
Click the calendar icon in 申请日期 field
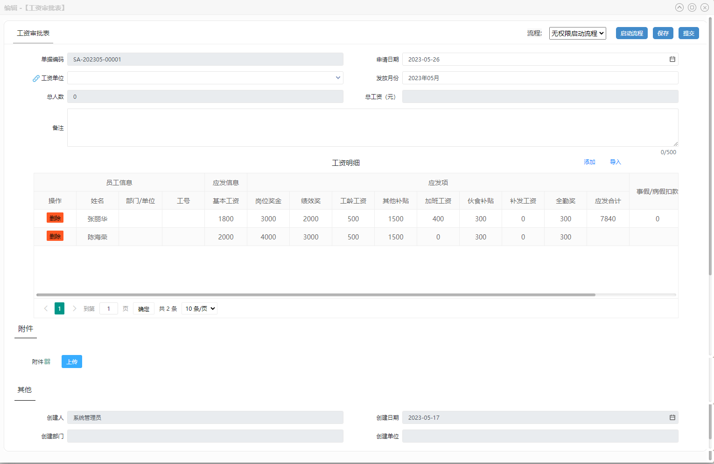[672, 59]
